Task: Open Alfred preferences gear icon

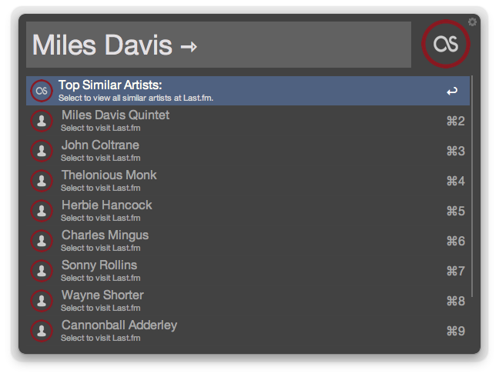Action: coord(473,22)
